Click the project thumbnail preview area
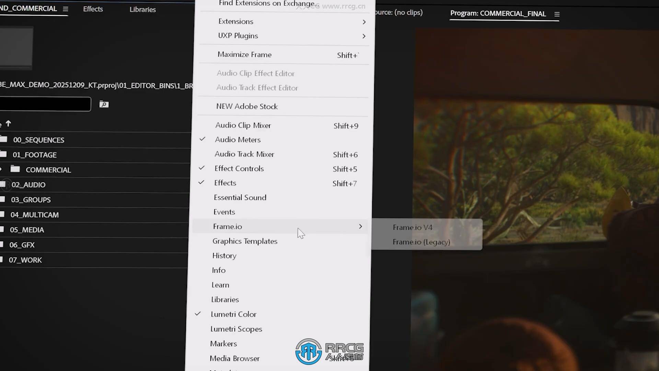Image resolution: width=659 pixels, height=371 pixels. pyautogui.click(x=16, y=48)
